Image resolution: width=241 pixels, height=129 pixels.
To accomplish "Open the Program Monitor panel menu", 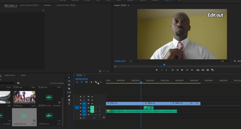I will pyautogui.click(x=128, y=5).
